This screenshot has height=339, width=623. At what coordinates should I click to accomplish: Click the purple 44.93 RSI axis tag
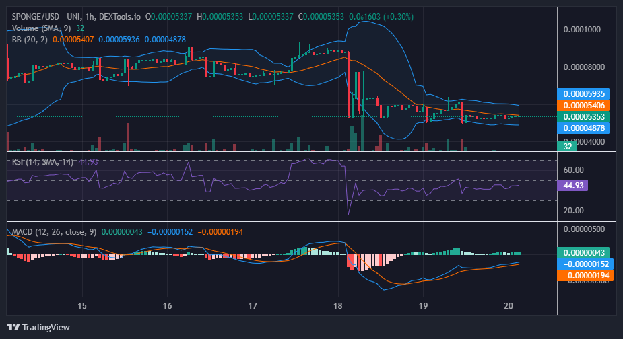click(573, 186)
